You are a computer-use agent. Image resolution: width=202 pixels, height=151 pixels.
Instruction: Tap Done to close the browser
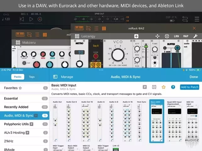tap(194, 77)
